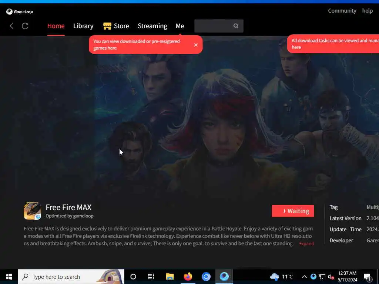Viewport: 379px width, 284px height.
Task: Open the notification center icon
Action: [x=367, y=277]
